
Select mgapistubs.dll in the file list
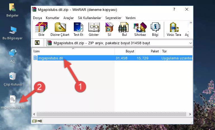[x=51, y=58]
